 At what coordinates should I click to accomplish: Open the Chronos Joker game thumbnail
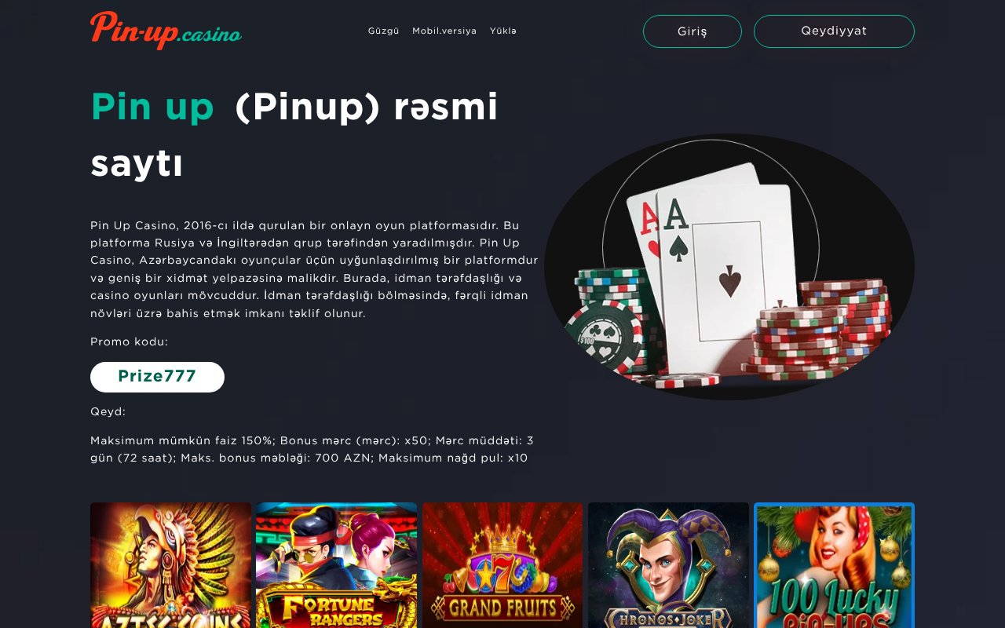coord(668,565)
